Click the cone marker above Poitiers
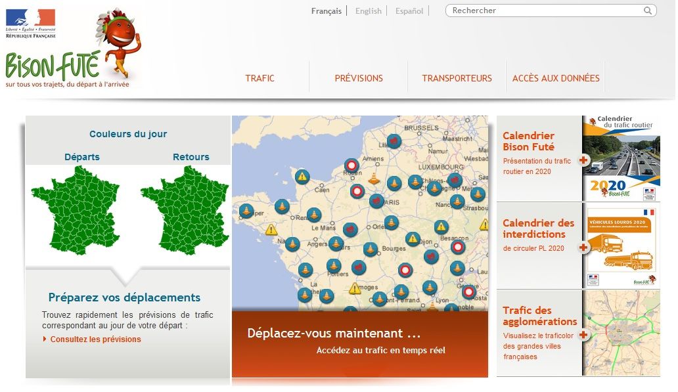 coord(333,265)
